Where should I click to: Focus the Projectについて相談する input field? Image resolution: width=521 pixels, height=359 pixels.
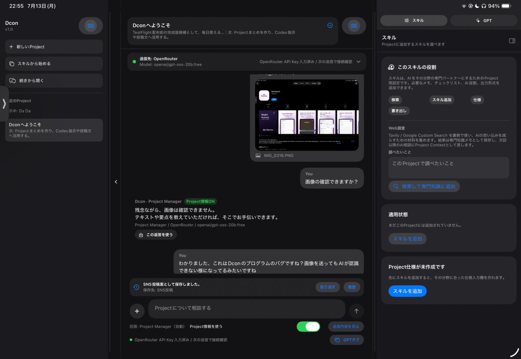pyautogui.click(x=247, y=309)
